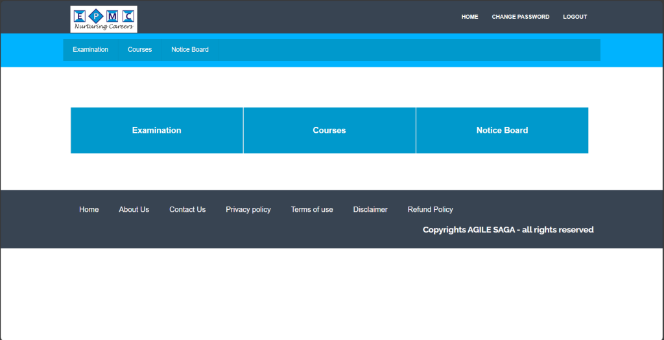
Task: View the Refund Policy footer link
Action: (430, 210)
